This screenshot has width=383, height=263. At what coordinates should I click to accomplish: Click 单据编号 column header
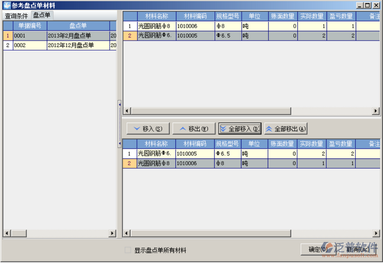[x=30, y=26]
